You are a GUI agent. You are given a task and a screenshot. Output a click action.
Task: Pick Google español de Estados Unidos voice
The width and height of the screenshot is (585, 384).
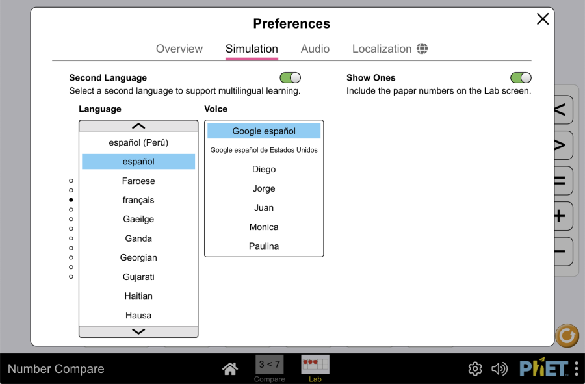264,150
